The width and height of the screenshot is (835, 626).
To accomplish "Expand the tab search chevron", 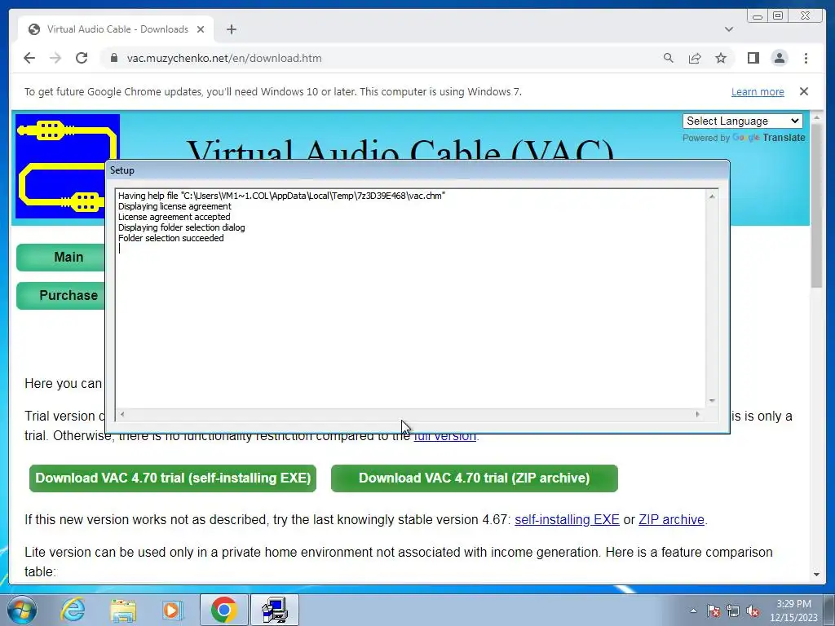I will (728, 29).
